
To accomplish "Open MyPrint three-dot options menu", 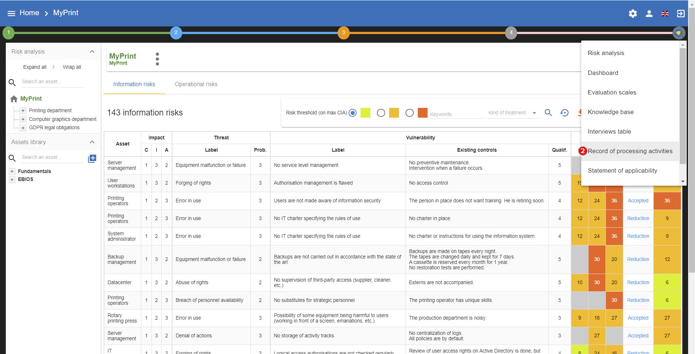I will tap(157, 59).
